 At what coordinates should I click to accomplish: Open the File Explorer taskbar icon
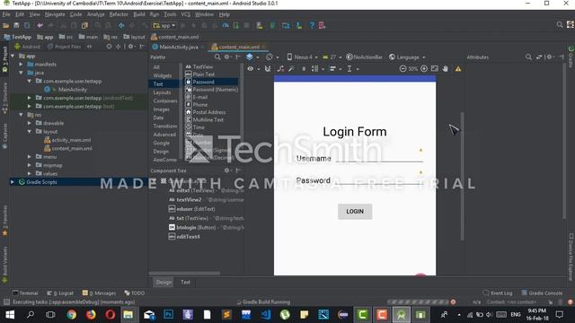tap(128, 315)
